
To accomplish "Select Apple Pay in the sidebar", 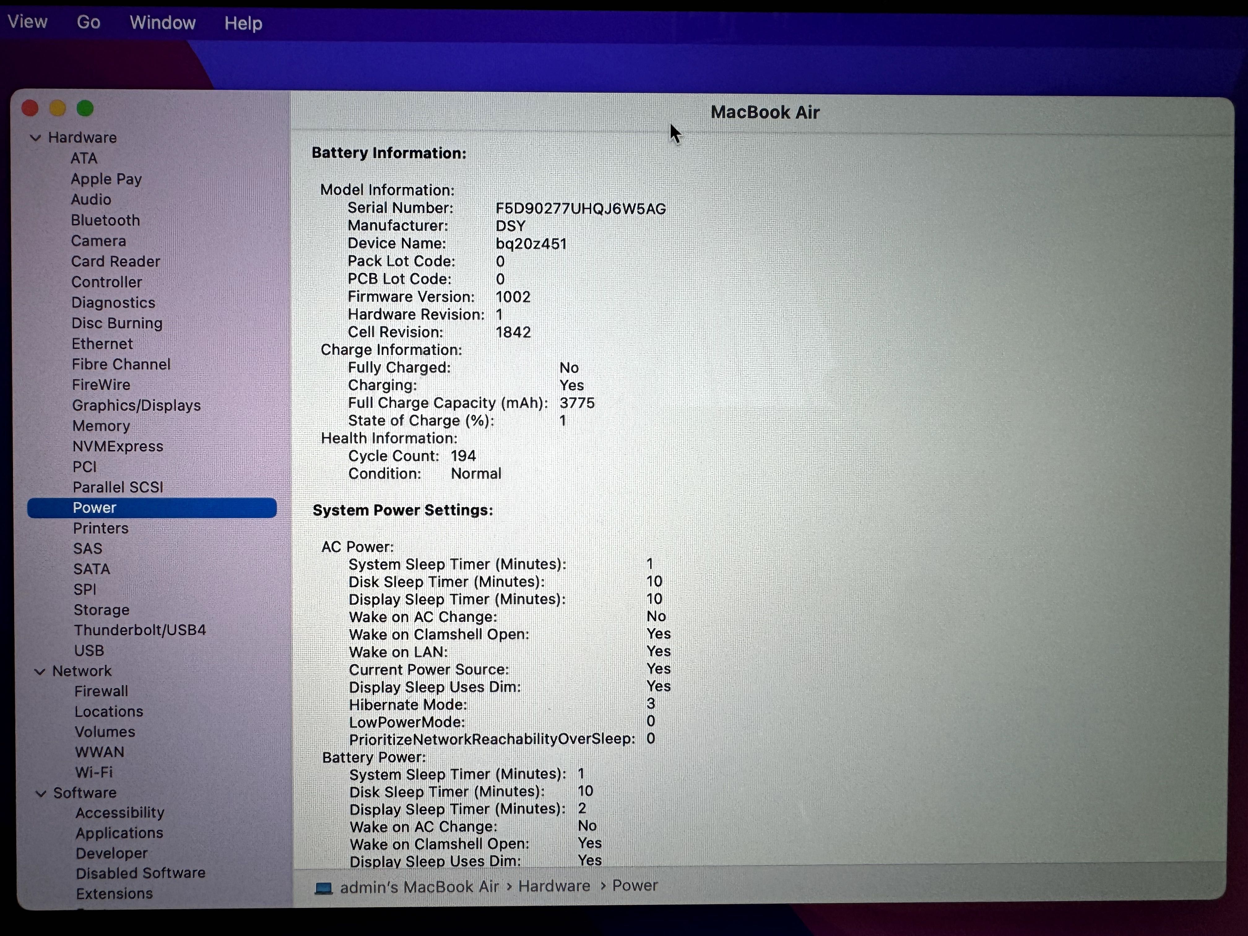I will pyautogui.click(x=106, y=180).
